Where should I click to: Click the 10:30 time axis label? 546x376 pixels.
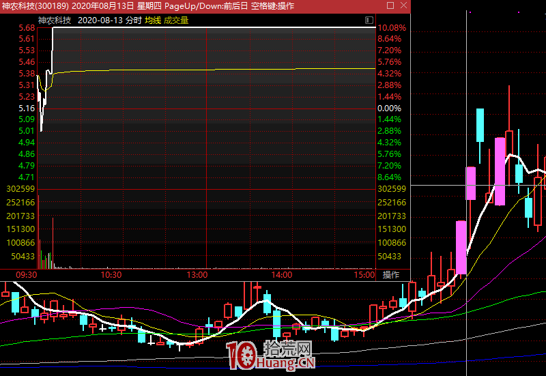coord(111,275)
